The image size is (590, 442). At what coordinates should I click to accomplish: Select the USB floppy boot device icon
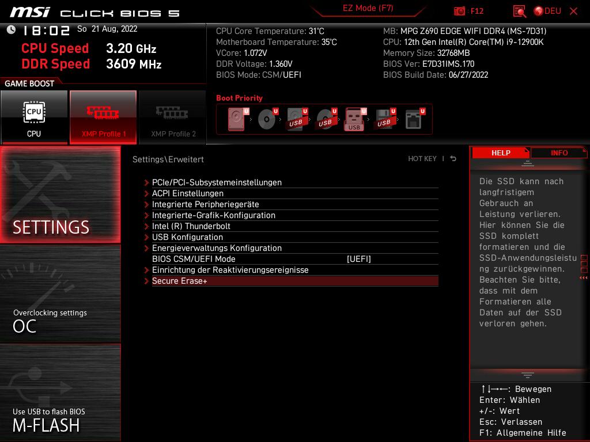click(x=385, y=119)
